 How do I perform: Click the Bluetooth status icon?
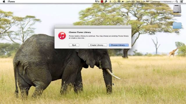pos(110,1)
